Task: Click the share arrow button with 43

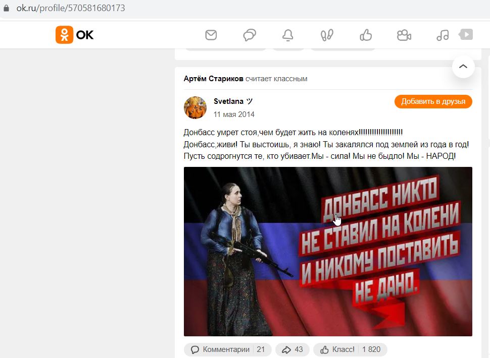Action: [x=292, y=349]
